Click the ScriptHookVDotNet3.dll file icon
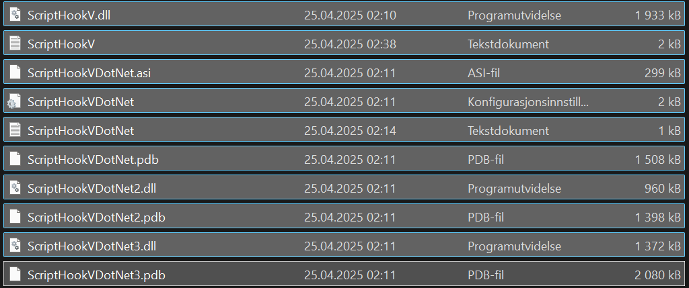 click(15, 246)
